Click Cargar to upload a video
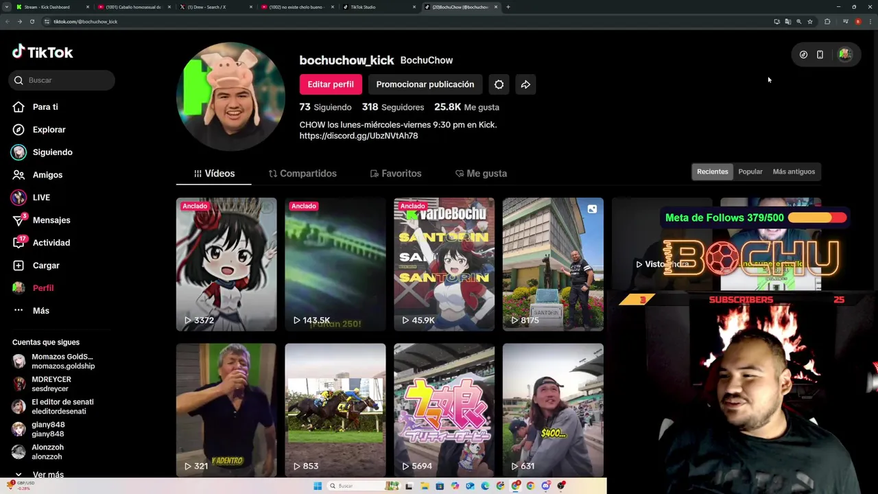Image resolution: width=878 pixels, height=494 pixels. pos(36,266)
